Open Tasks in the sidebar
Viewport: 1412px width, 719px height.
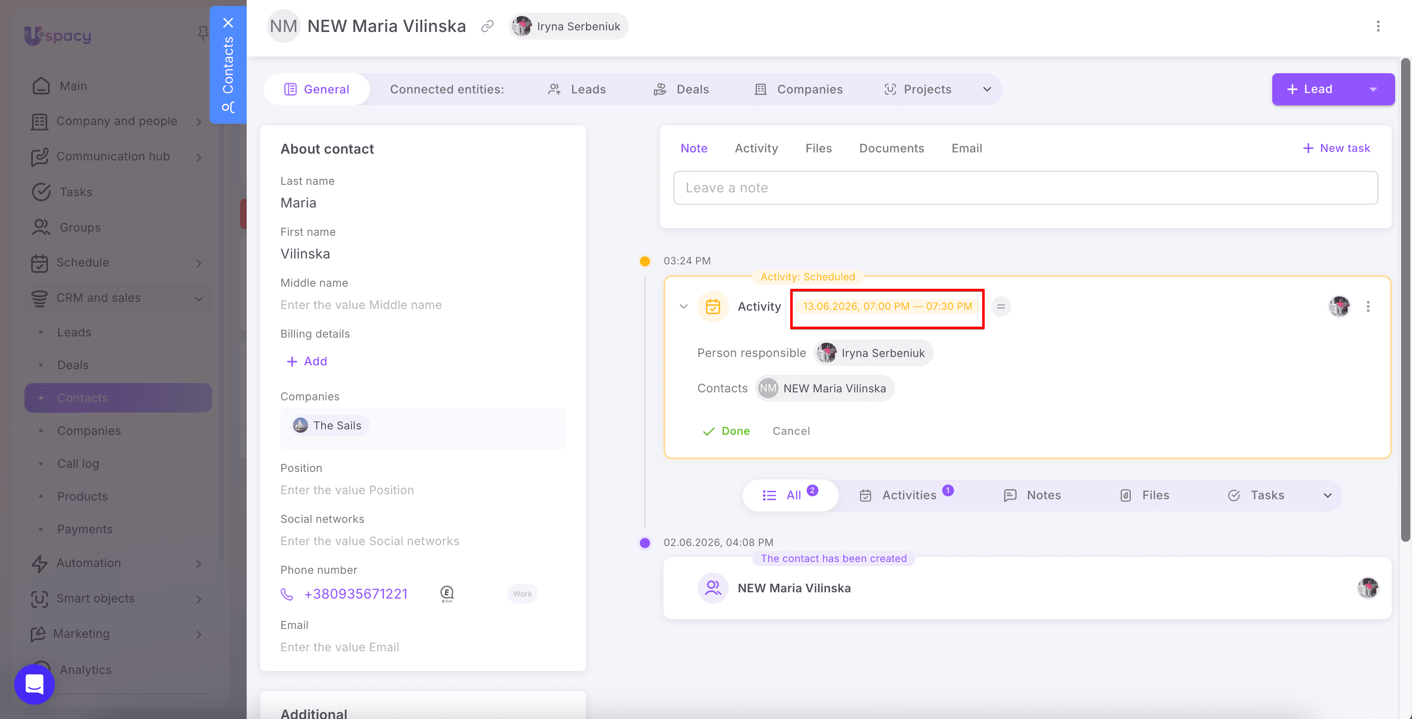(76, 192)
